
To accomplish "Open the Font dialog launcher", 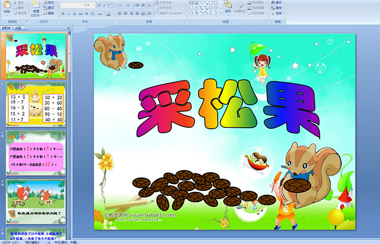I will [113, 21].
